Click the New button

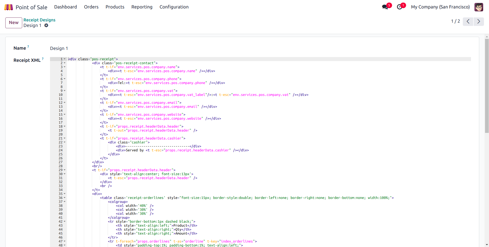(14, 23)
